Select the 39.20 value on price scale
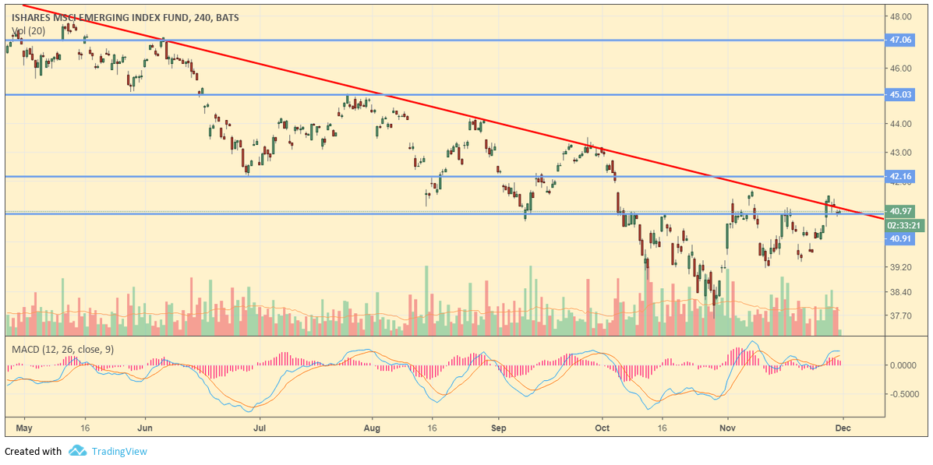Image resolution: width=933 pixels, height=465 pixels. tap(900, 267)
